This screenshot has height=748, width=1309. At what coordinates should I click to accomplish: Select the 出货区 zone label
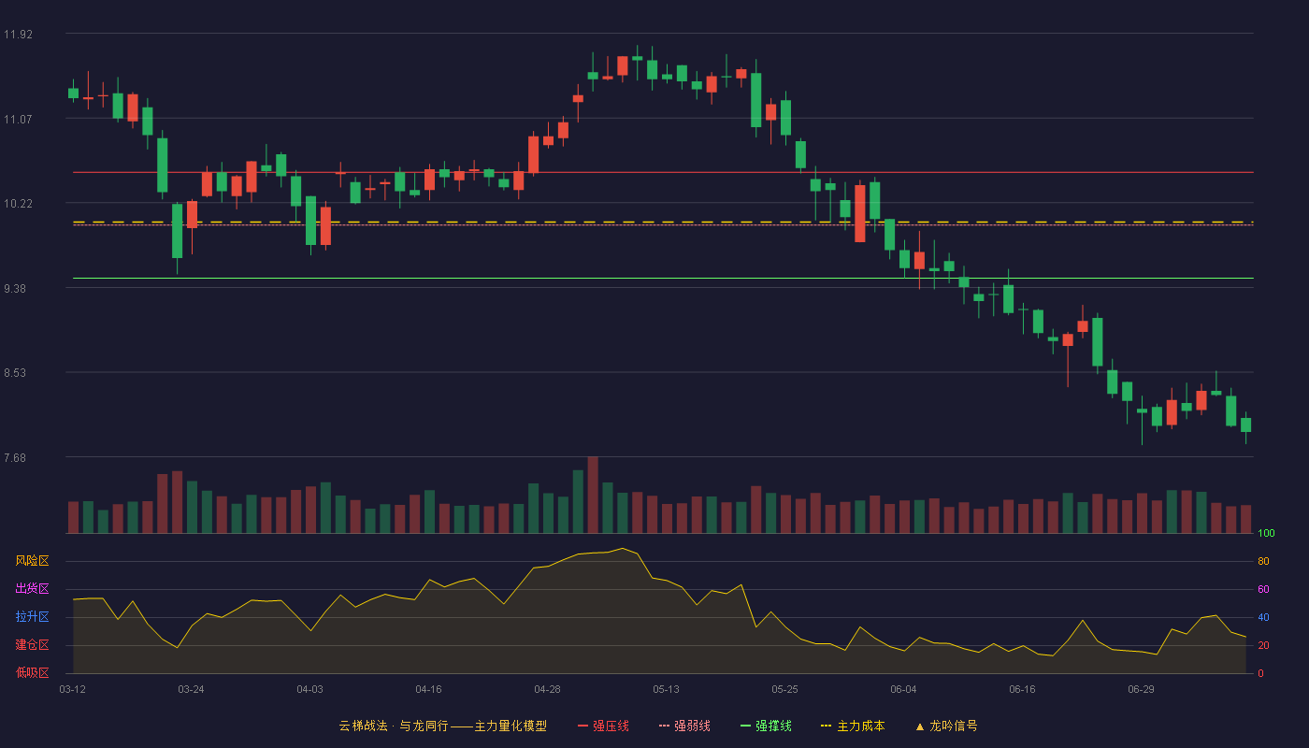[x=32, y=589]
